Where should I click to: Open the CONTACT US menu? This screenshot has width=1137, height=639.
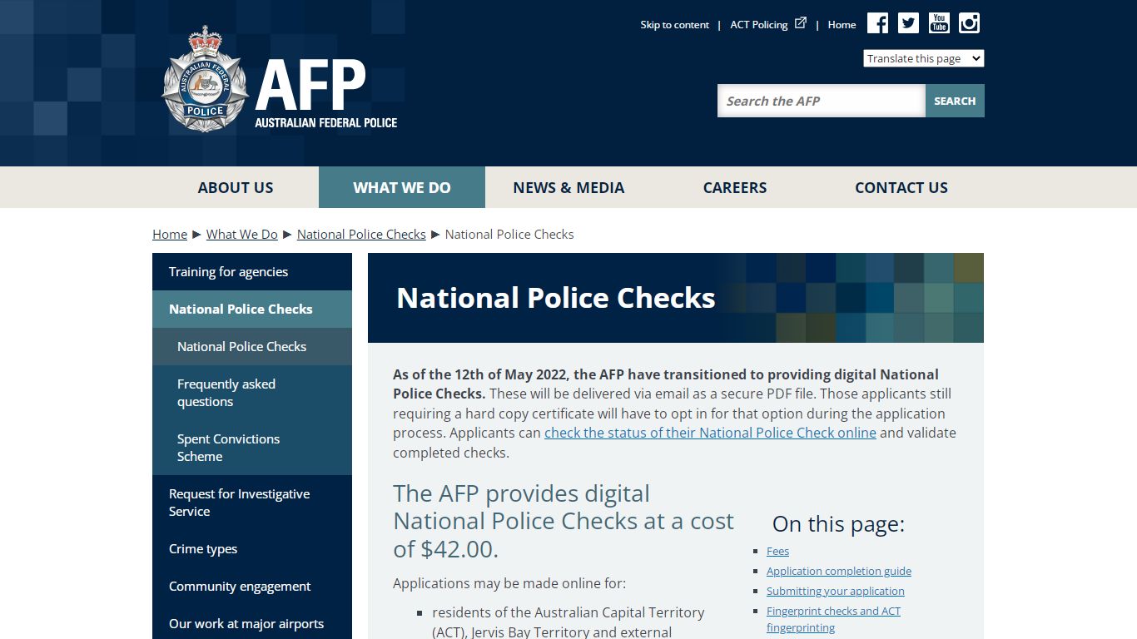(901, 187)
